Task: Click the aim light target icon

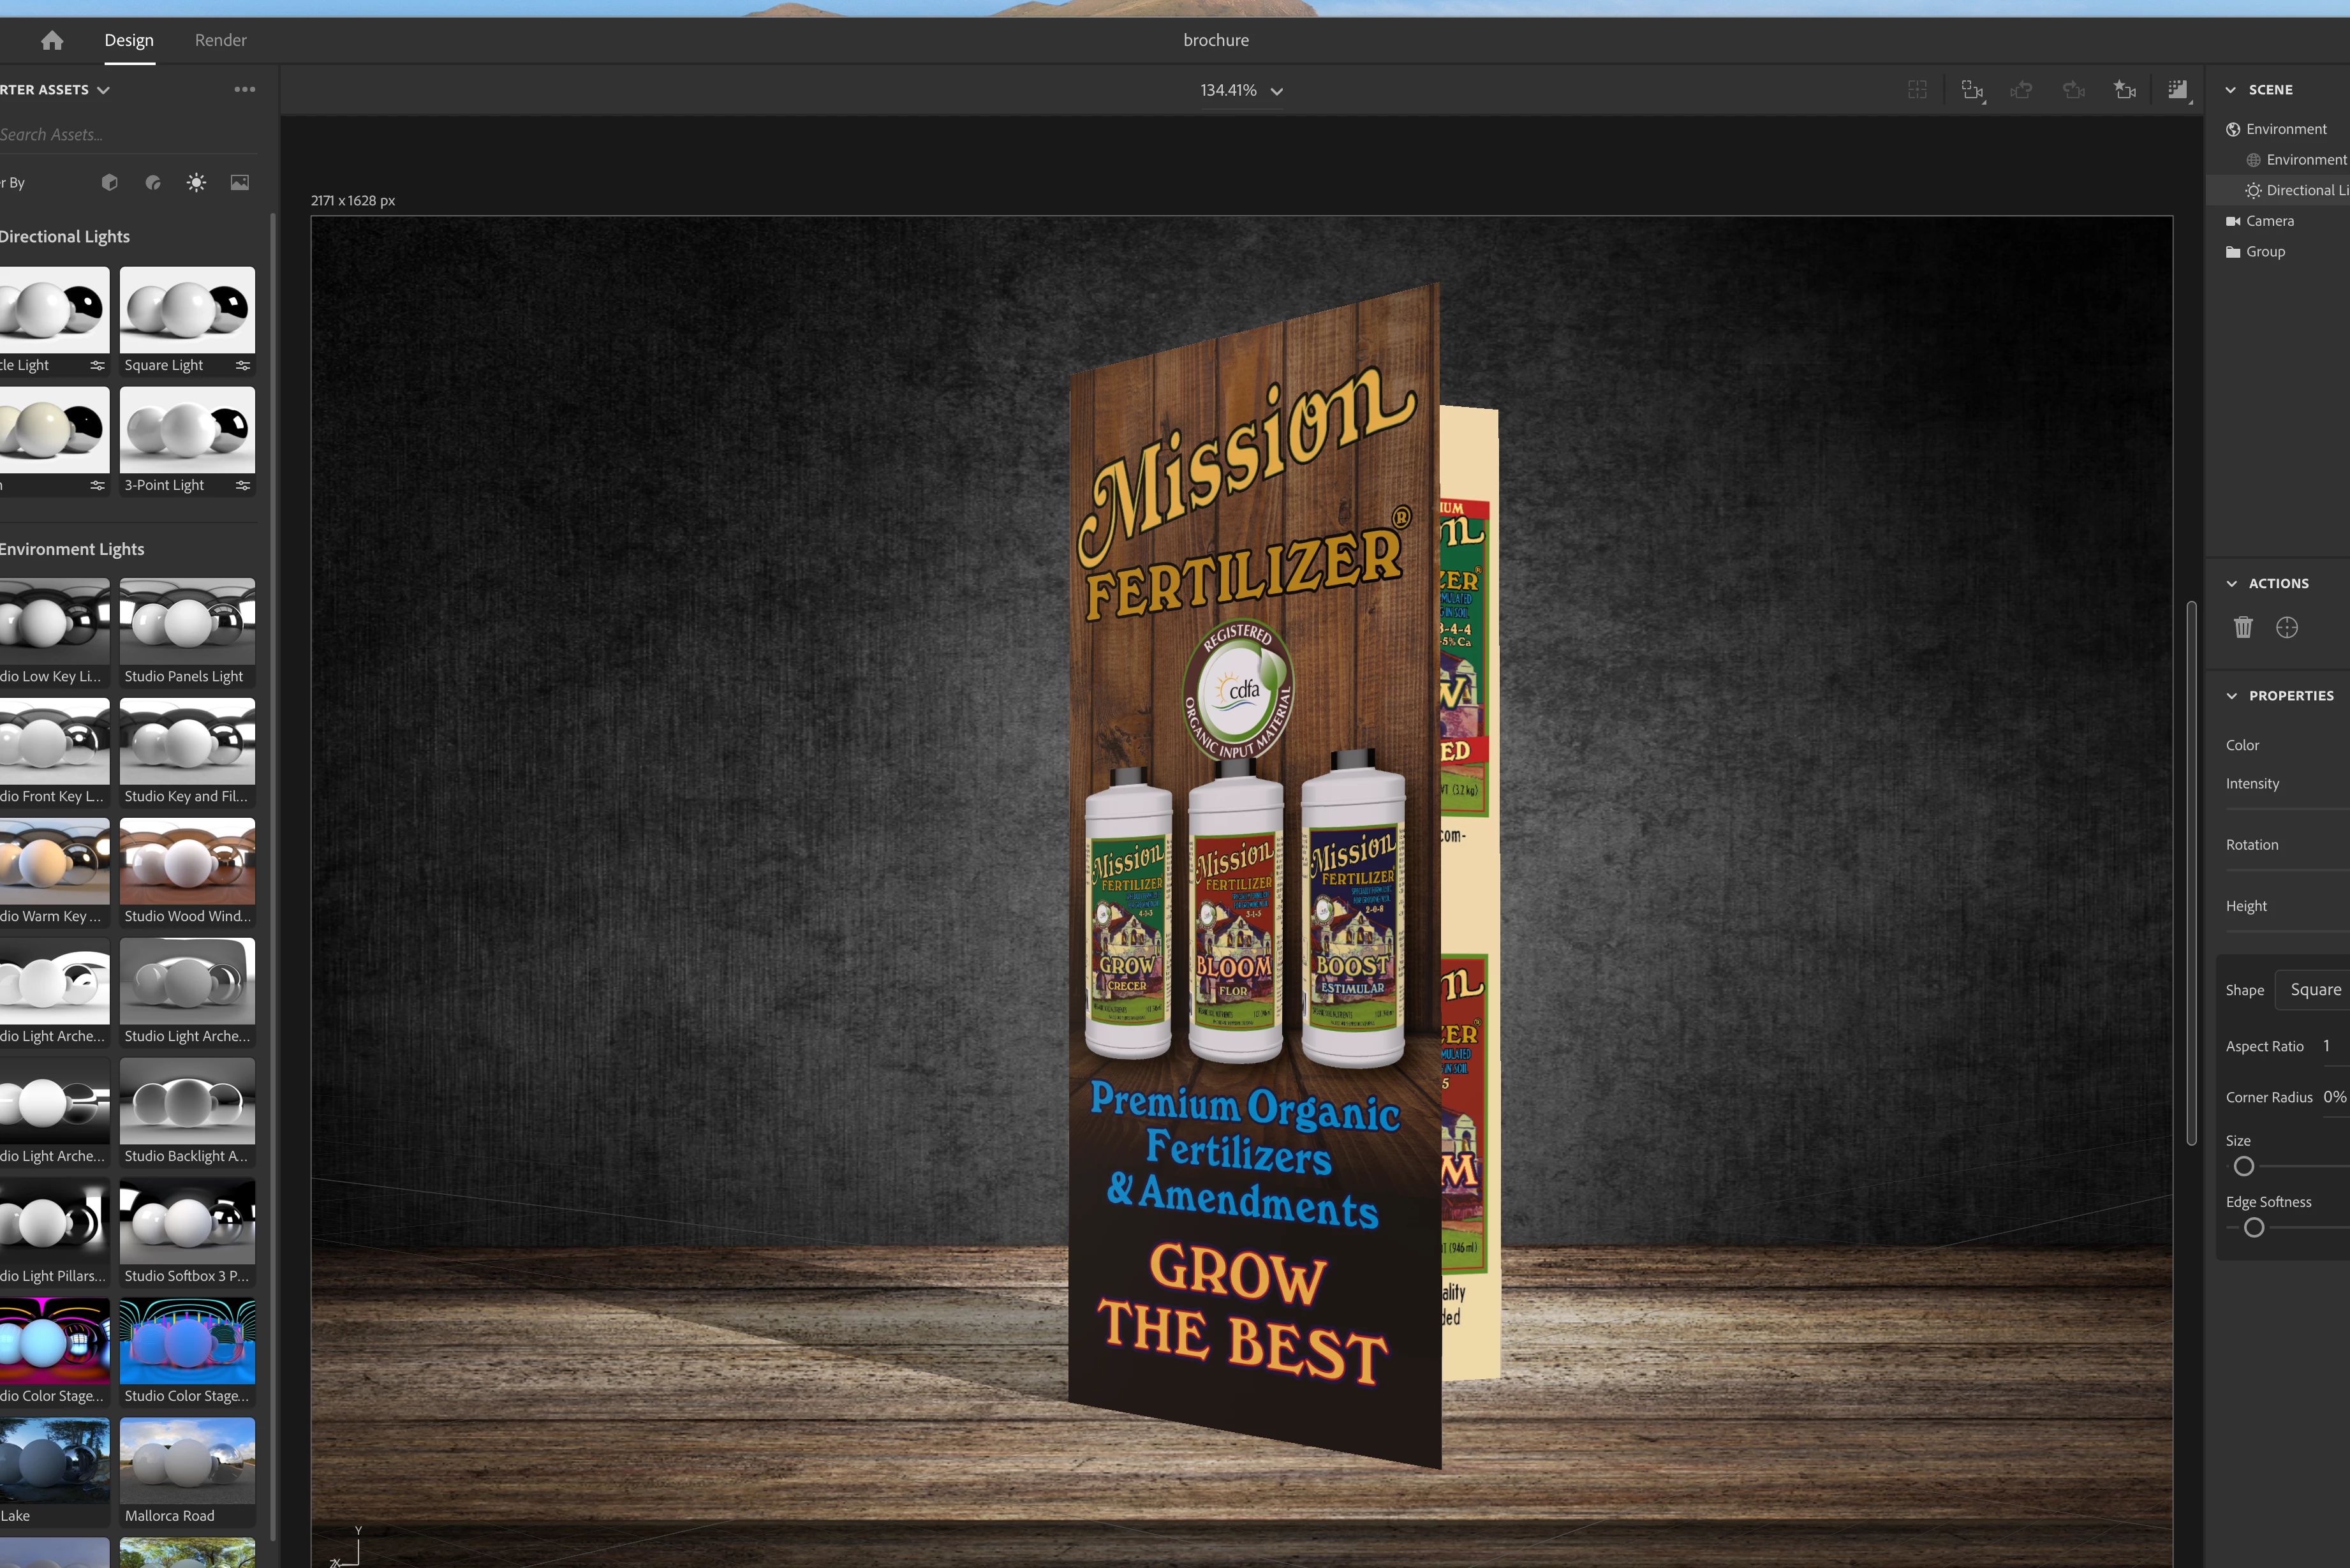Action: pyautogui.click(x=2287, y=627)
